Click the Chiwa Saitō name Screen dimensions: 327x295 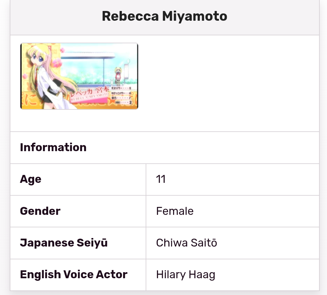click(x=187, y=243)
